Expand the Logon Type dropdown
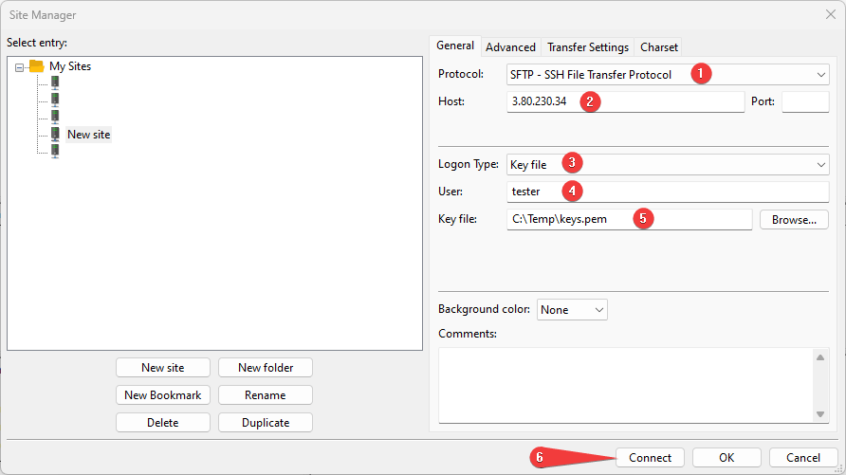846x475 pixels. [x=820, y=165]
